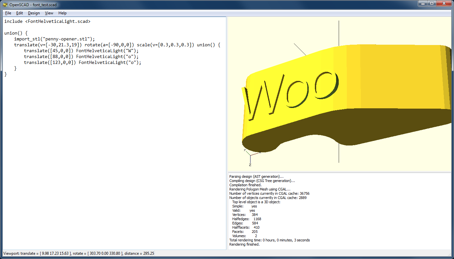This screenshot has height=259, width=454.
Task: Close the OpenSCAD window
Action: pyautogui.click(x=444, y=3)
